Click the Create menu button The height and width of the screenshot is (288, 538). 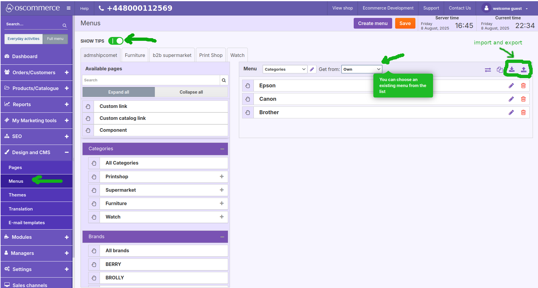(x=373, y=23)
